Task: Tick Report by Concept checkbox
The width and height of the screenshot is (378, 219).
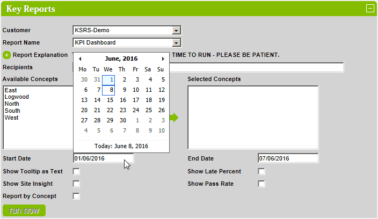Action: click(x=76, y=196)
